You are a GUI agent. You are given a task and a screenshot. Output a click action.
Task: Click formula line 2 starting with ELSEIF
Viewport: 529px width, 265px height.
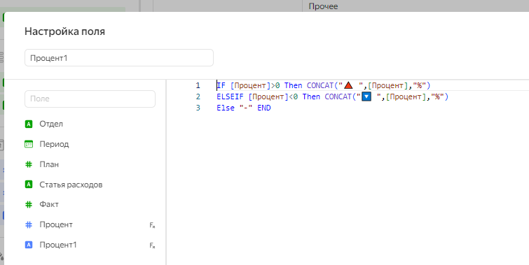coord(332,97)
